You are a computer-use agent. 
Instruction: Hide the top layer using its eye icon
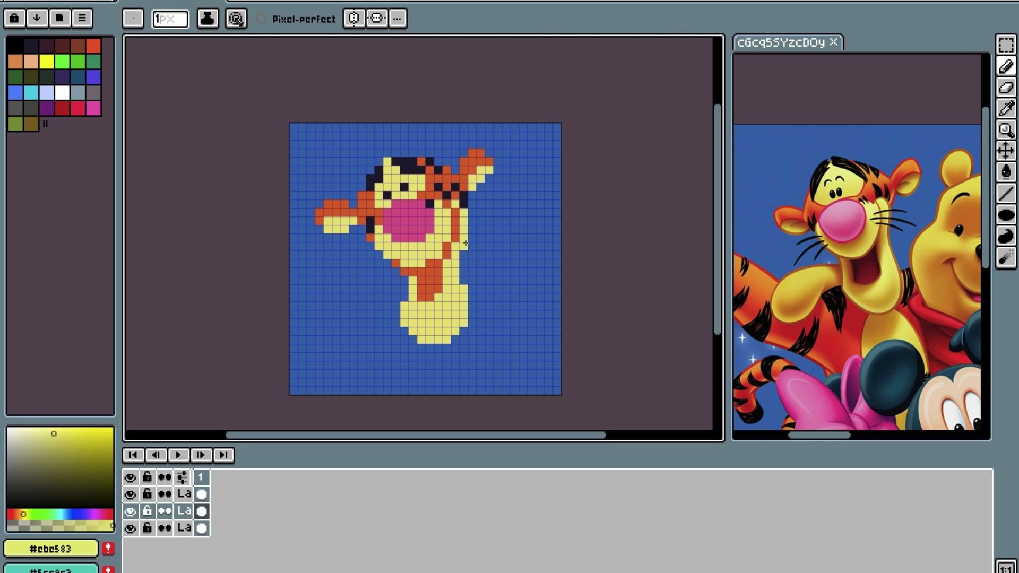(x=130, y=494)
